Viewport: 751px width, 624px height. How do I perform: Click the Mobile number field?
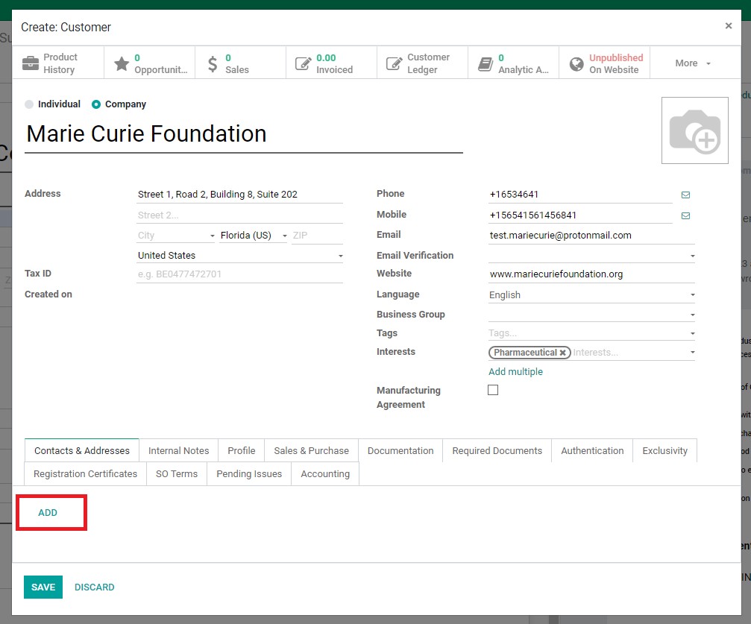click(580, 215)
